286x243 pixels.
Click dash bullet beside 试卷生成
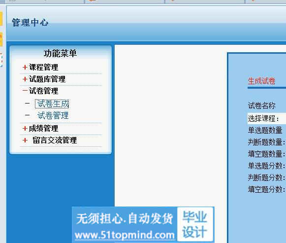pos(27,104)
